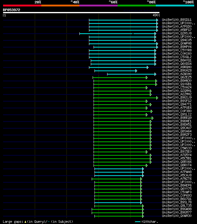Select the UniRef100_Q6ZEZ5 label
This screenshot has width=197, height=224.
pos(177,77)
